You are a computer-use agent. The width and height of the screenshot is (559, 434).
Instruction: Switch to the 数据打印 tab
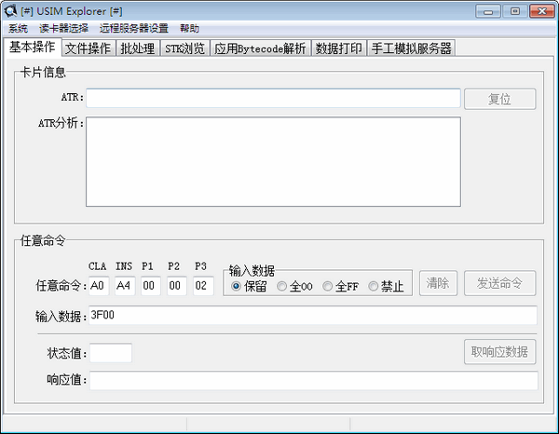pyautogui.click(x=339, y=48)
